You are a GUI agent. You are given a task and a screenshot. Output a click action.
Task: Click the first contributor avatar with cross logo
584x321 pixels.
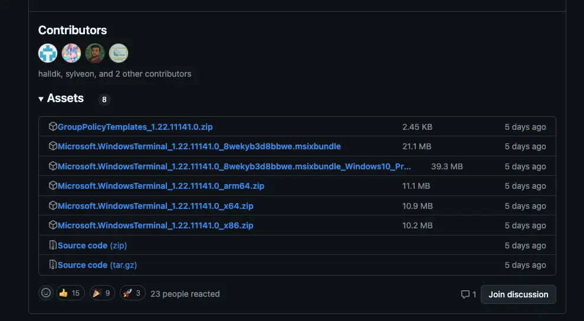[x=48, y=53]
